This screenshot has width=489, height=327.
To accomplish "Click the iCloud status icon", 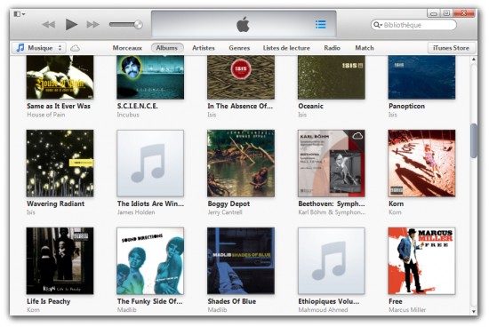I will (x=75, y=48).
